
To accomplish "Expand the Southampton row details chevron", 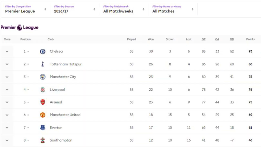I will (x=7, y=140).
